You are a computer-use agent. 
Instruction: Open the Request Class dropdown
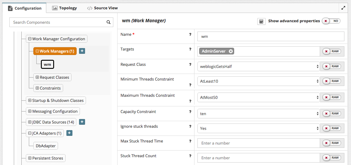258,66
